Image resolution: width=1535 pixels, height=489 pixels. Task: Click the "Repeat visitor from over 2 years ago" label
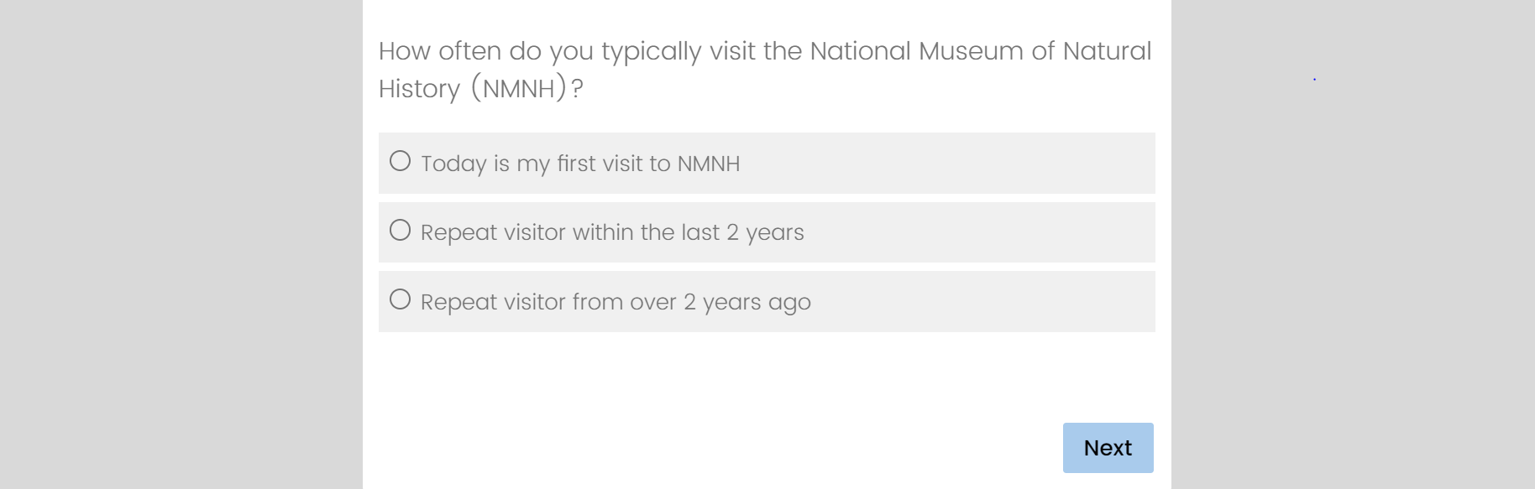615,302
